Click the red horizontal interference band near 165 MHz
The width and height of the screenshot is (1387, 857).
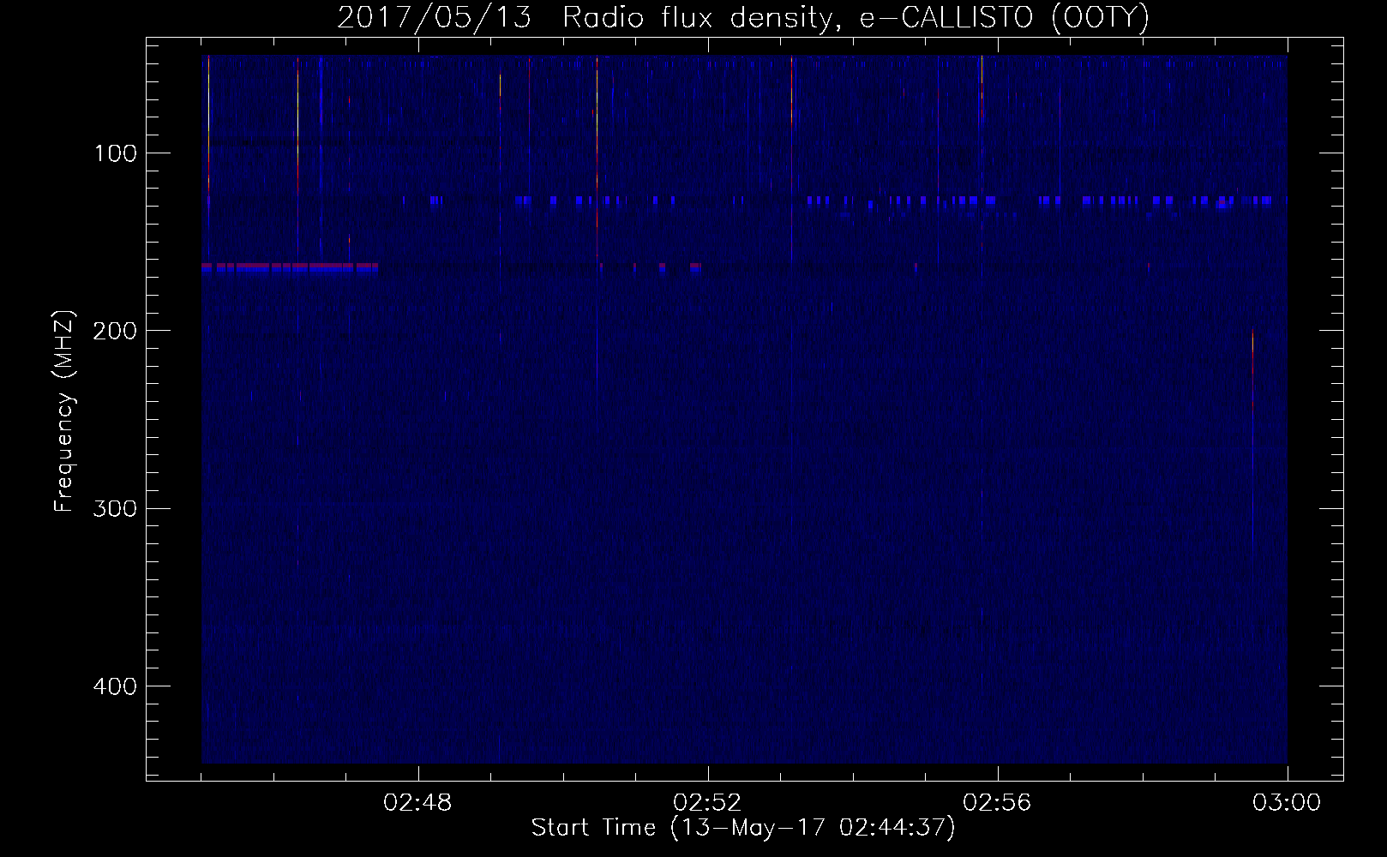pos(291,267)
